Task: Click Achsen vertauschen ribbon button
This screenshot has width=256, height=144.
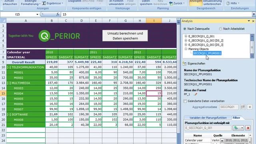Action: pyautogui.click(x=10, y=3)
